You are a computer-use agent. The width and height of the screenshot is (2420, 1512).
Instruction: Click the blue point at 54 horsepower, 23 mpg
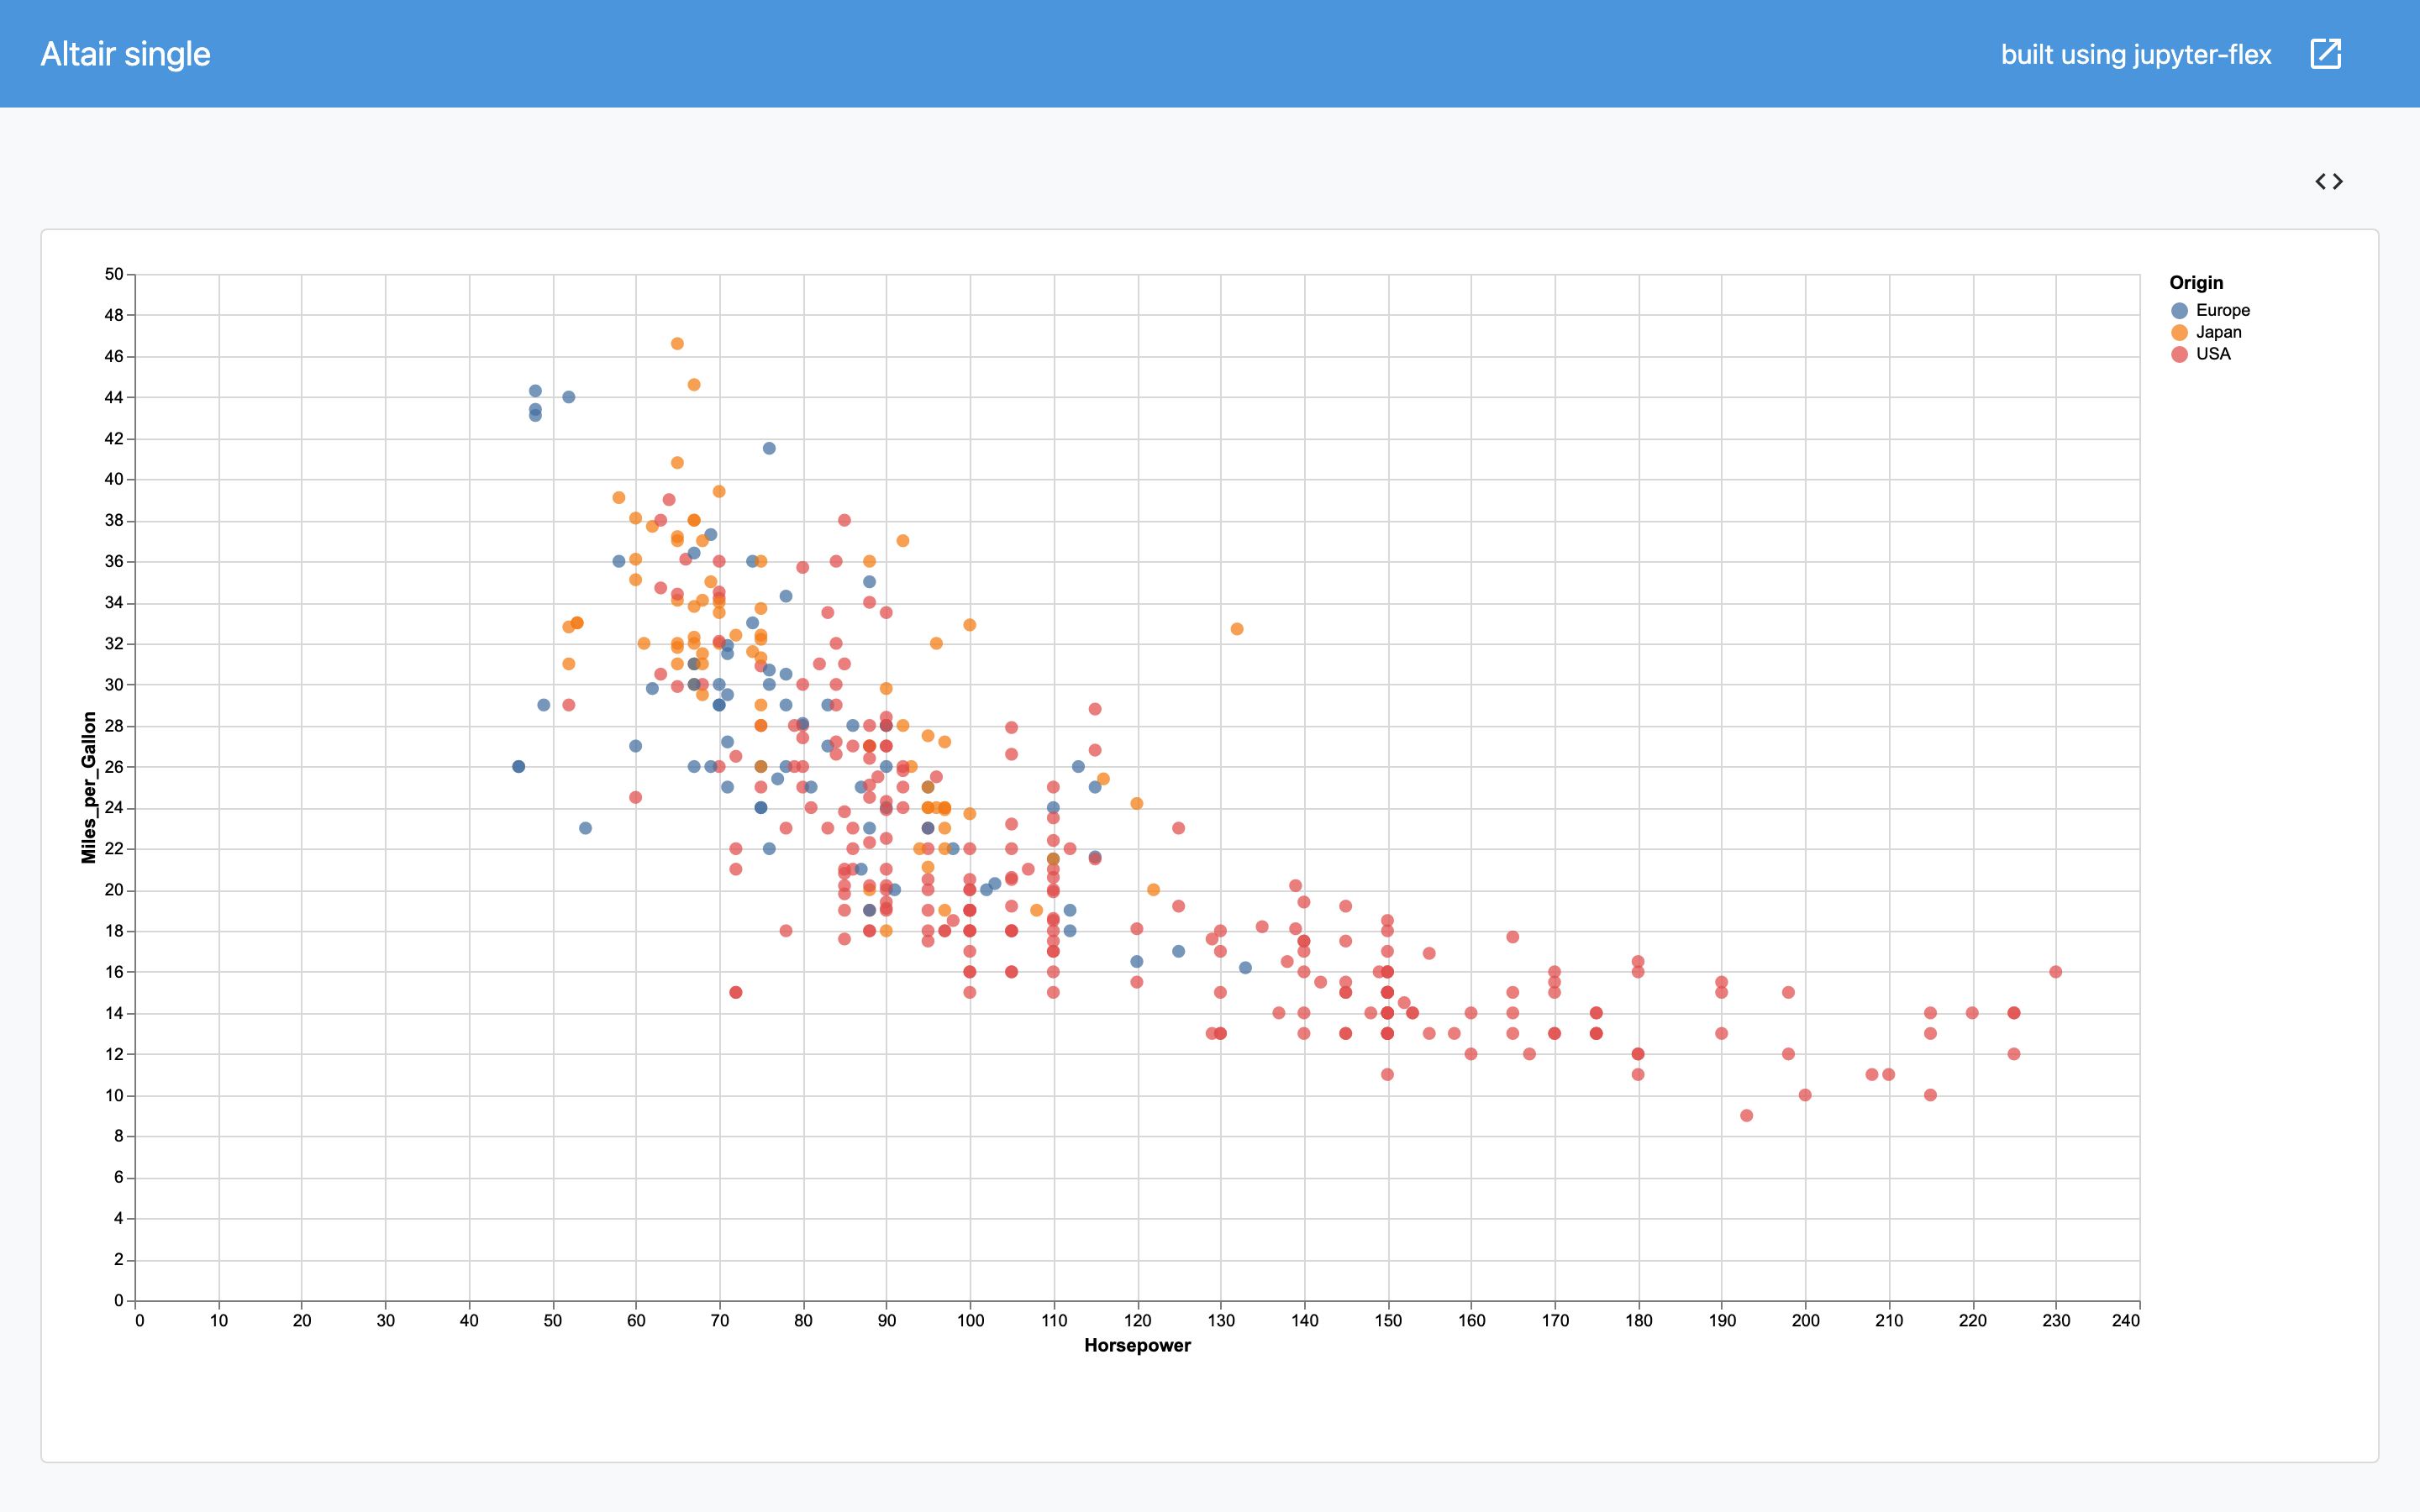click(586, 828)
